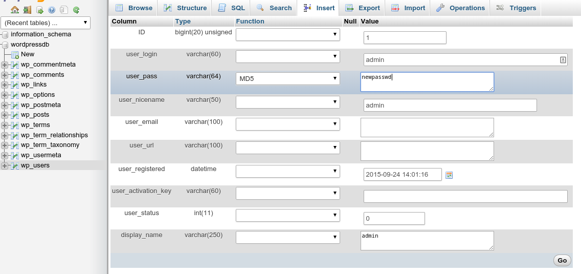Click the wp_postmeta table icon
581x274 pixels.
15,105
